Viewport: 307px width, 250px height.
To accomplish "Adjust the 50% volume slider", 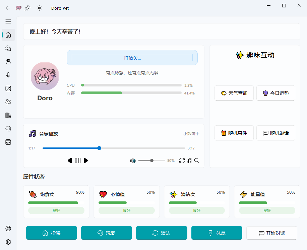I will click(x=152, y=161).
